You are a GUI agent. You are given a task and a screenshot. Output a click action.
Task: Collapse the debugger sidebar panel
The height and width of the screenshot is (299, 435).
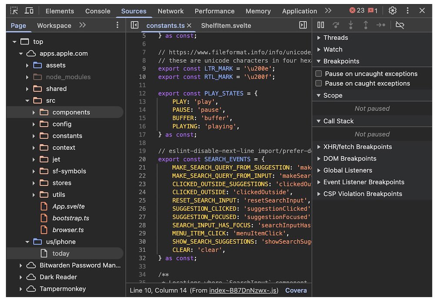point(303,25)
